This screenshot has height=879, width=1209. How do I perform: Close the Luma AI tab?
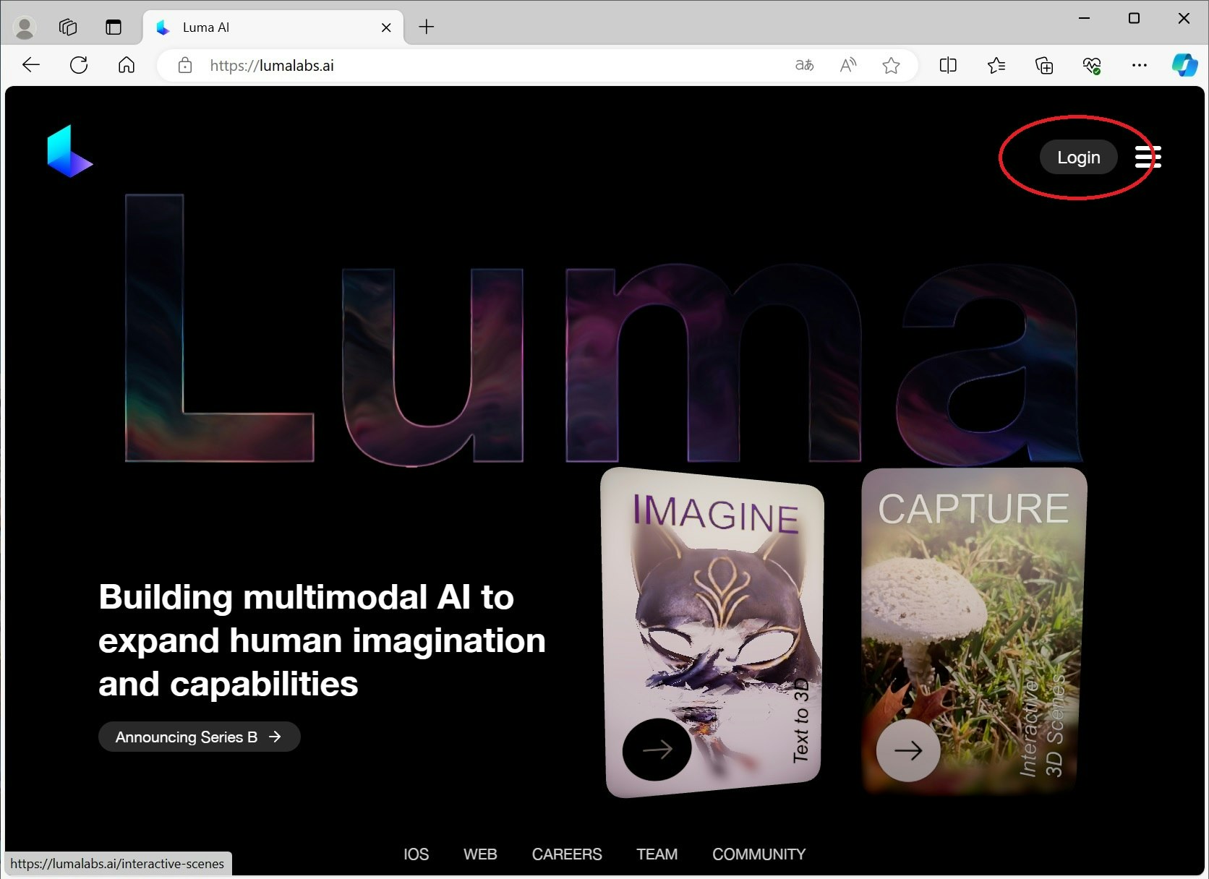386,27
